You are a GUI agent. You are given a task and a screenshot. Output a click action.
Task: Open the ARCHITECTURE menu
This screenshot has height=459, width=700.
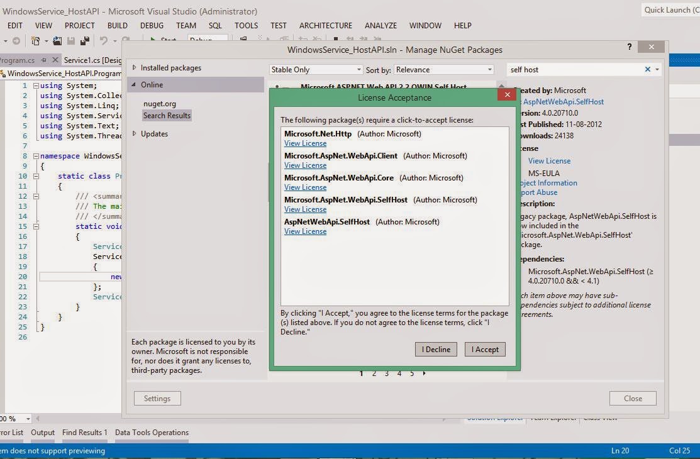pos(325,25)
